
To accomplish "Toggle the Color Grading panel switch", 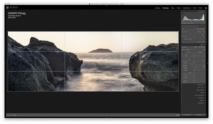I will click(x=181, y=90).
